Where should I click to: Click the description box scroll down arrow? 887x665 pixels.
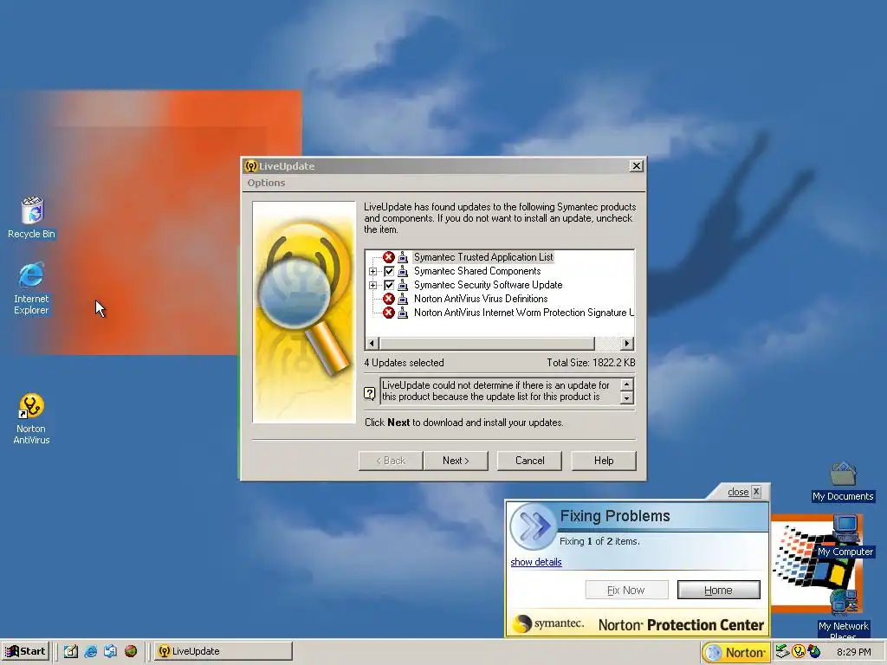point(626,398)
